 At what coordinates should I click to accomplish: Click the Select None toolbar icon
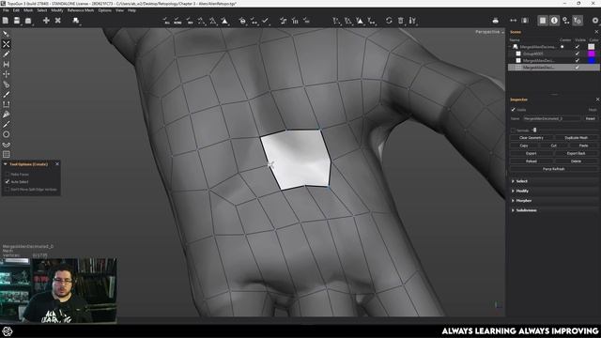click(x=177, y=21)
